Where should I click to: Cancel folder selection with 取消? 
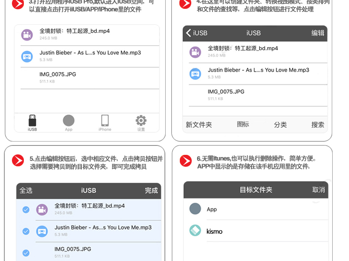[319, 190]
